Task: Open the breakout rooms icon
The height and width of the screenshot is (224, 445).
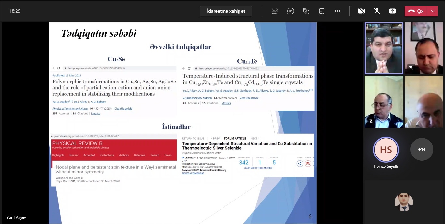Action: pos(322,11)
